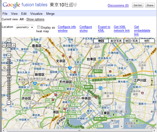Screen dimensions: 157x132
Task: Click the center recenter map control
Action: click(9, 45)
